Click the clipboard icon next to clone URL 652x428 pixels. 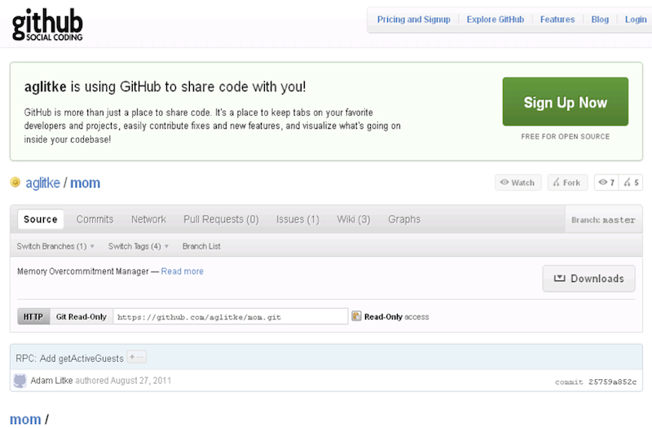356,316
